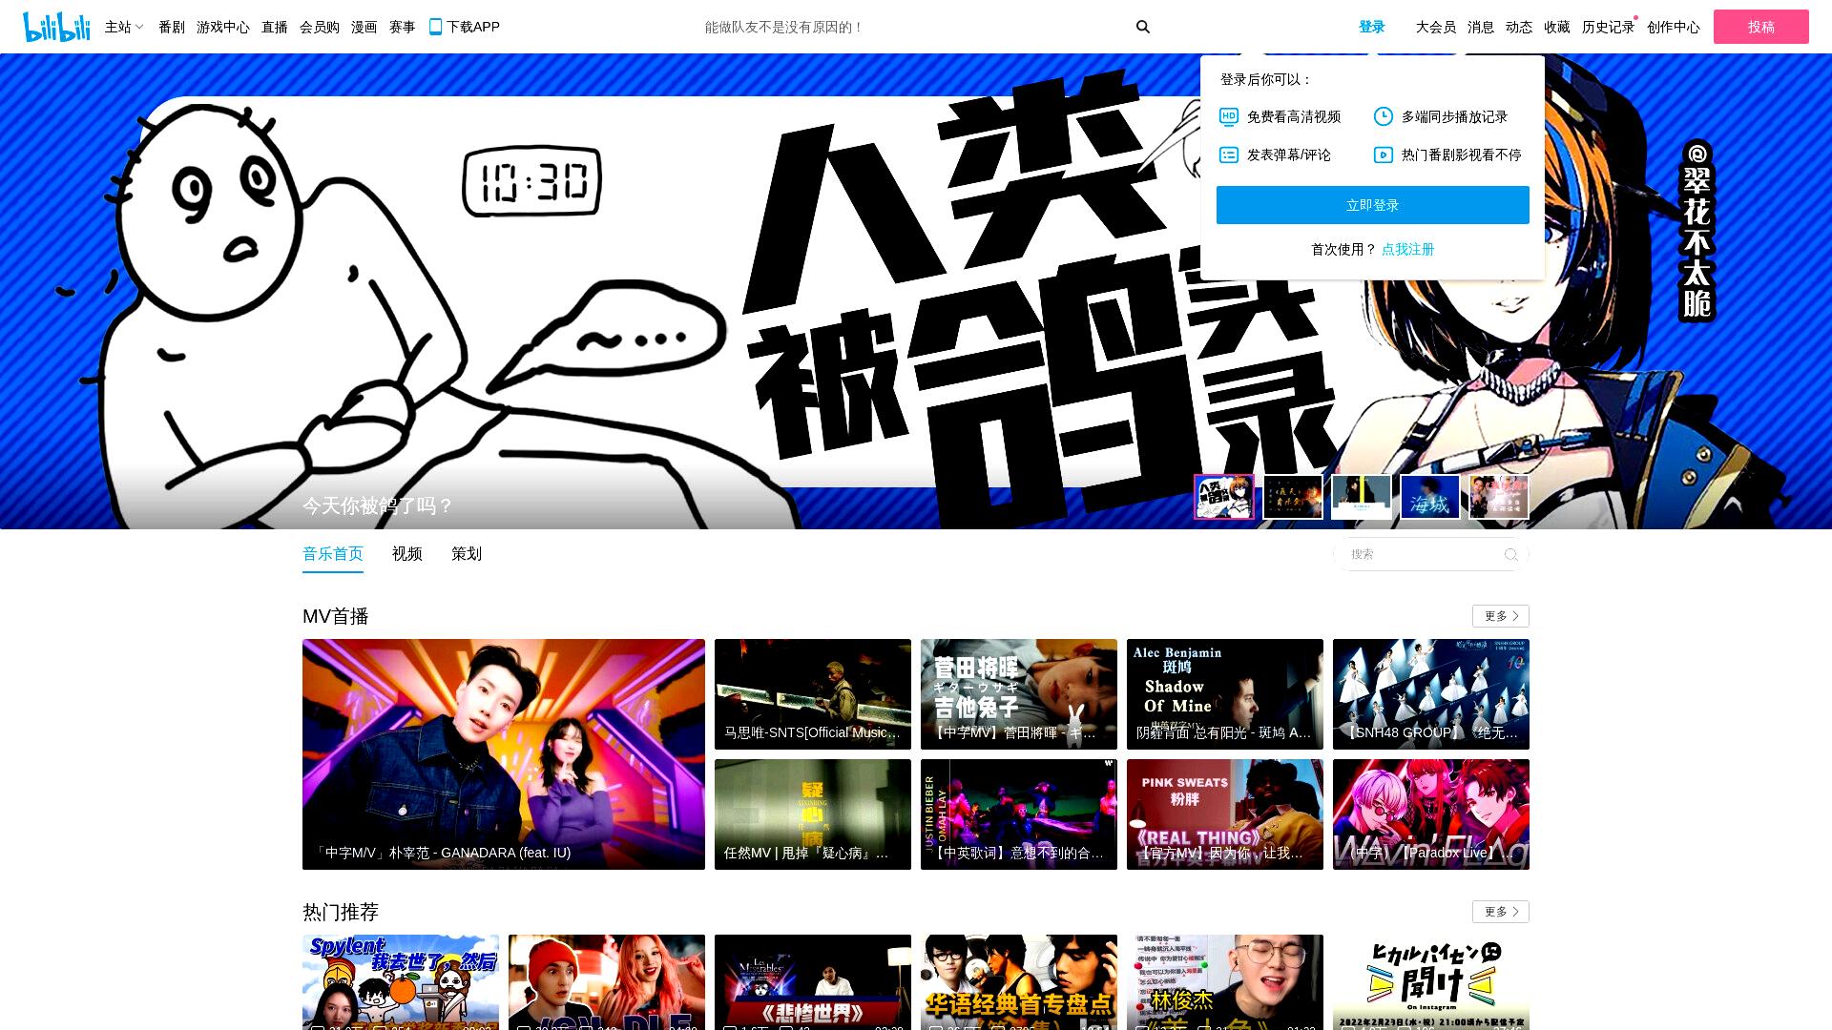The image size is (1832, 1030).
Task: Click the bilibili logo
Action: pos(56,27)
